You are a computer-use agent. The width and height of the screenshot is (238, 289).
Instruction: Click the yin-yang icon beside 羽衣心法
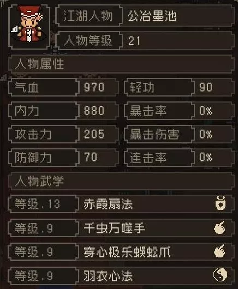click(x=220, y=275)
